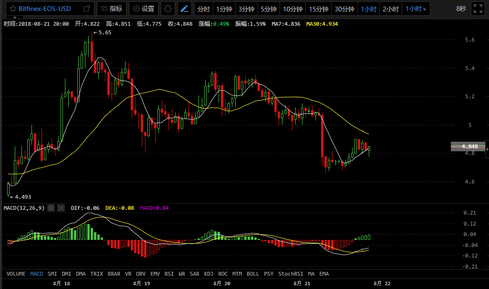The height and width of the screenshot is (289, 489).
Task: Switch sub-chart to PSY indicator
Action: (x=269, y=274)
